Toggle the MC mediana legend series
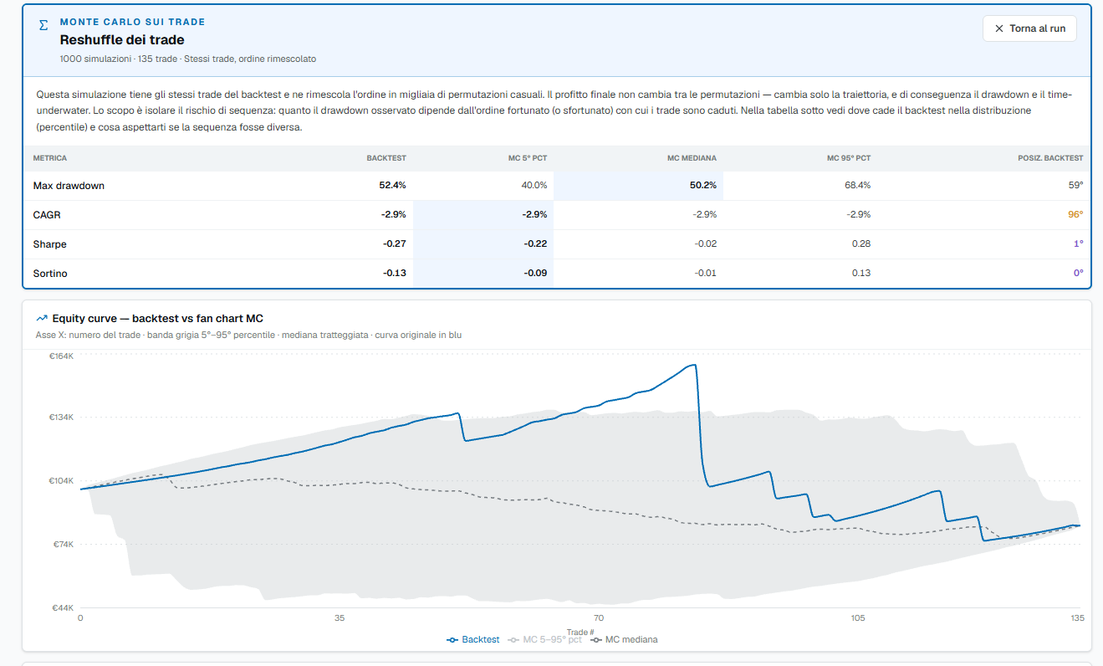 coord(624,639)
